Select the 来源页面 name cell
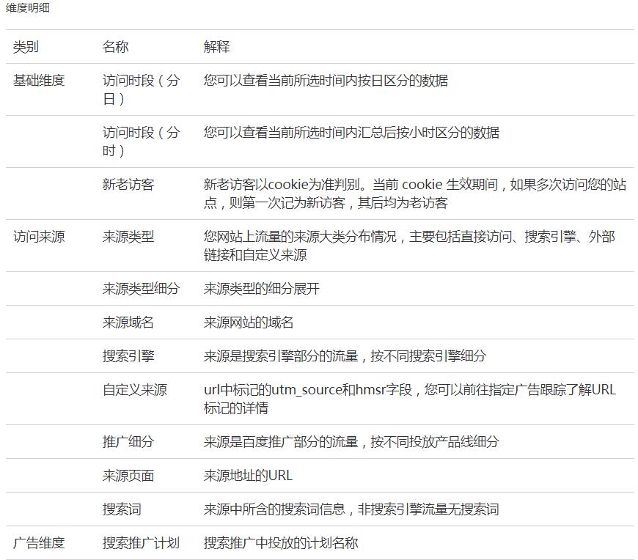This screenshot has width=638, height=560. point(128,476)
